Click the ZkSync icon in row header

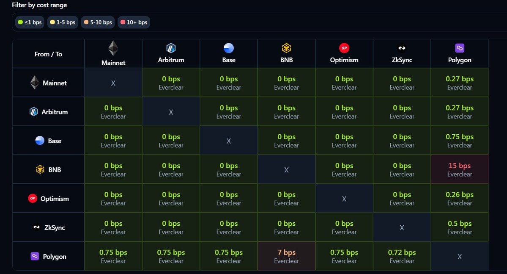pos(36,227)
